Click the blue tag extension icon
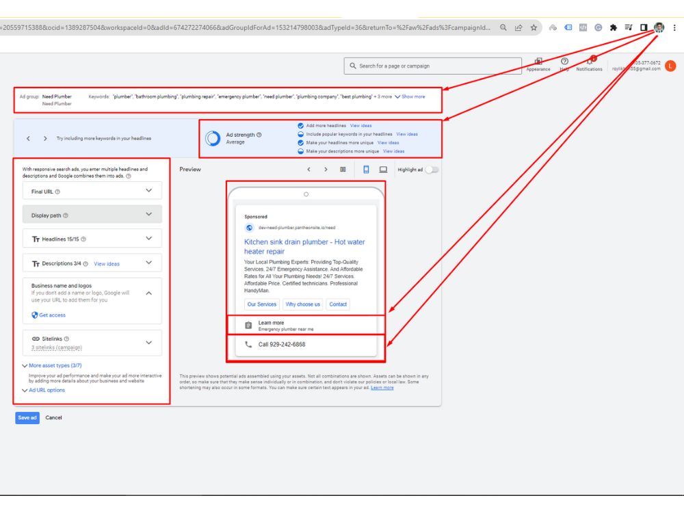Image resolution: width=684 pixels, height=513 pixels. point(568,27)
